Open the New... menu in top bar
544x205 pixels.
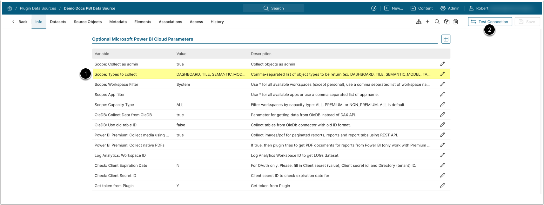click(393, 8)
